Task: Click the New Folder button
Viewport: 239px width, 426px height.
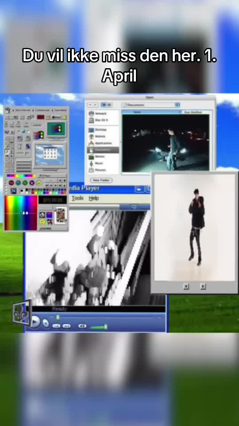Action: (101, 180)
